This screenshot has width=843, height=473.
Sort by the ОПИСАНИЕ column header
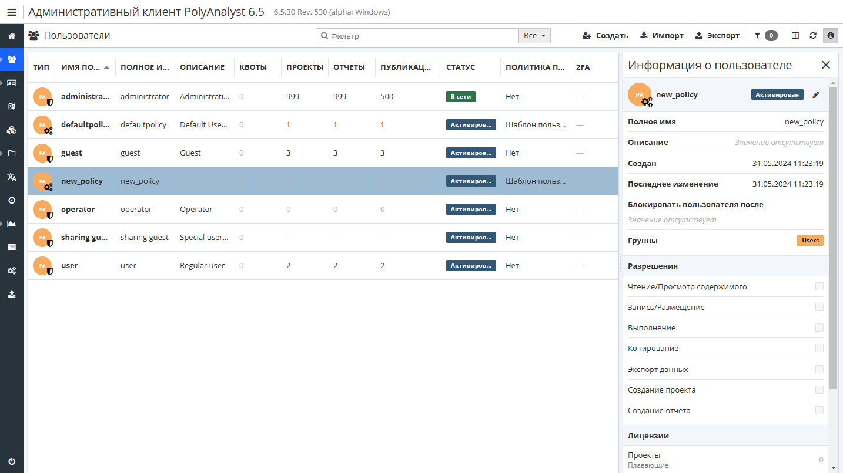pos(205,67)
